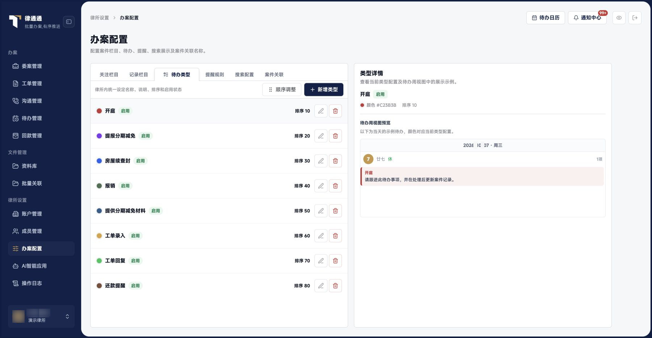652x338 pixels.
Task: Open the 通知中心 notifications
Action: [587, 18]
